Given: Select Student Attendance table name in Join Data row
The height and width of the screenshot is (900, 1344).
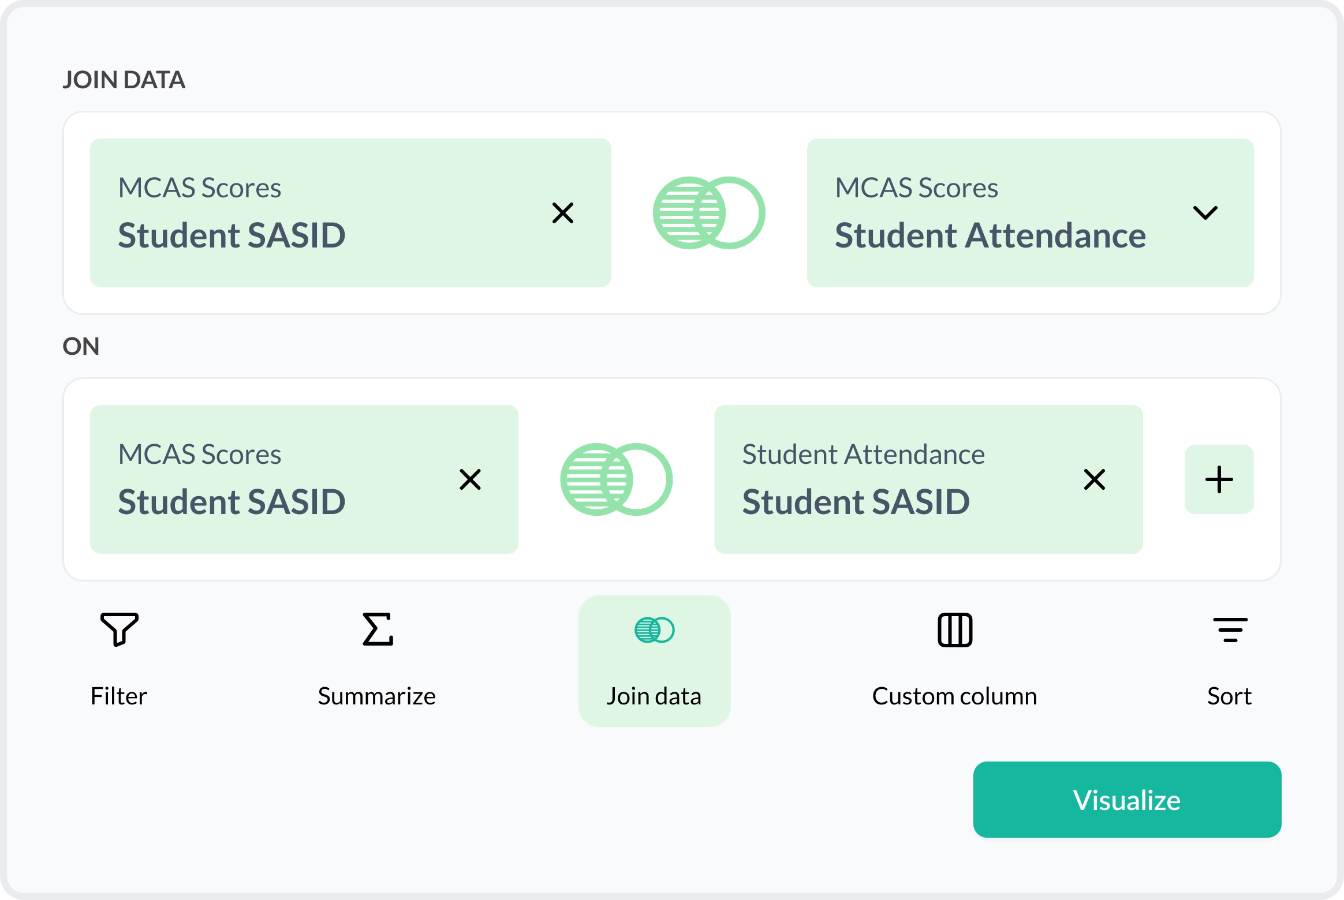Looking at the screenshot, I should [x=991, y=235].
